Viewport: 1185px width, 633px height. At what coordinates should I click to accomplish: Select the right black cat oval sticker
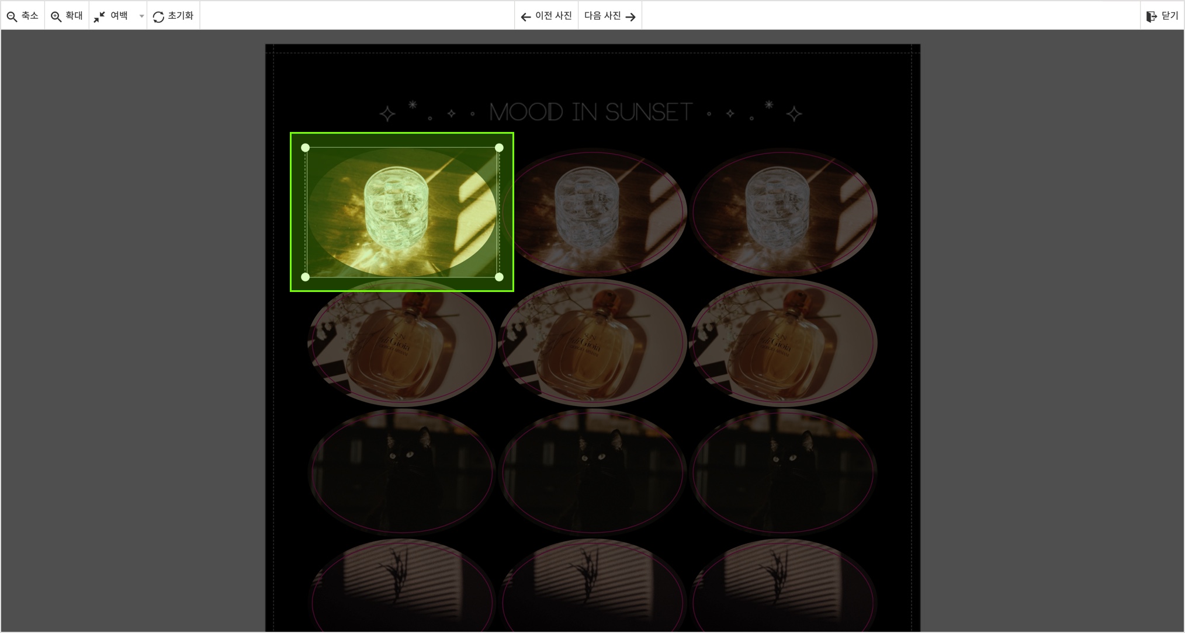pos(783,472)
